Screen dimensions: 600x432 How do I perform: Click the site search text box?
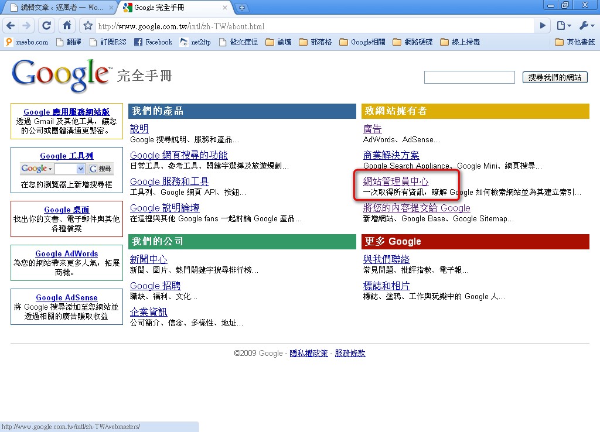point(469,77)
